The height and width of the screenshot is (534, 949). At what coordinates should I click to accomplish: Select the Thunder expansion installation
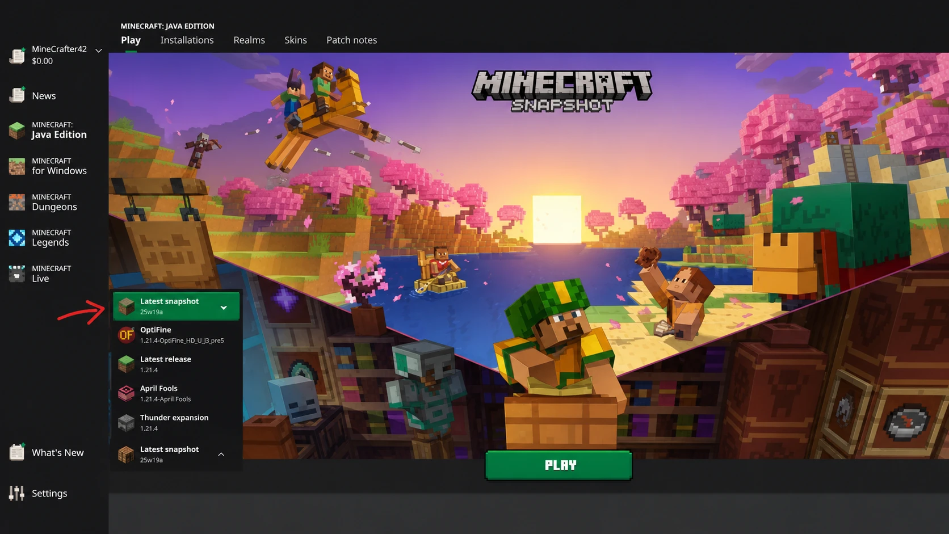(177, 423)
